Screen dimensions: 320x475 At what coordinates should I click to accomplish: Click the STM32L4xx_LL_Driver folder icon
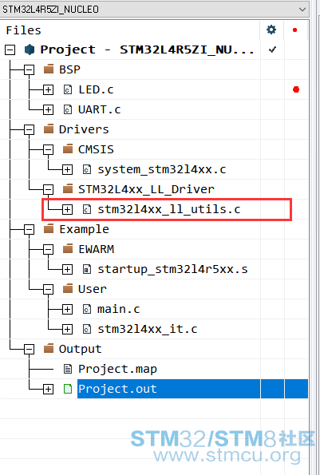tap(68, 188)
